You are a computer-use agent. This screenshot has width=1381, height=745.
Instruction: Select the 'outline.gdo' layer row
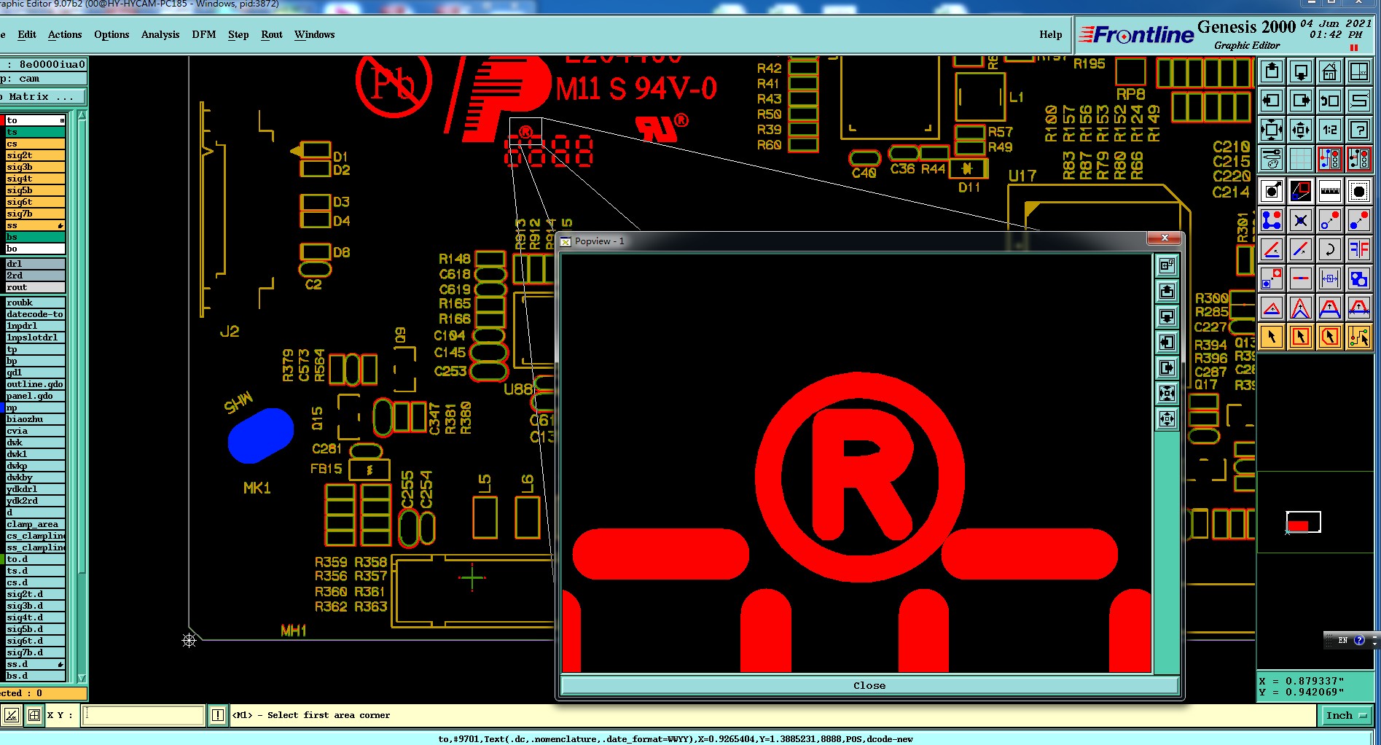coord(35,384)
